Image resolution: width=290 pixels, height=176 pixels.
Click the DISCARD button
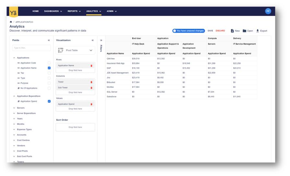220,31
